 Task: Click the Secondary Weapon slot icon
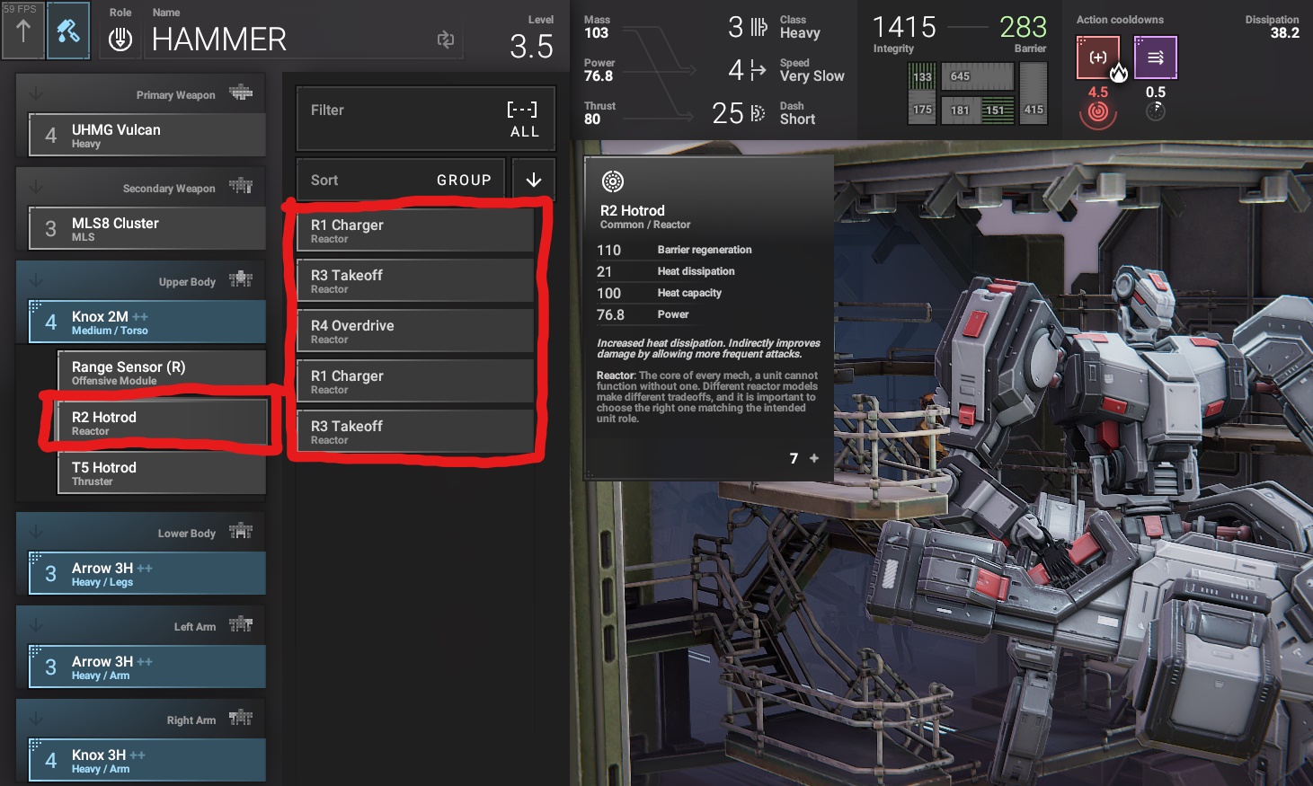point(241,186)
